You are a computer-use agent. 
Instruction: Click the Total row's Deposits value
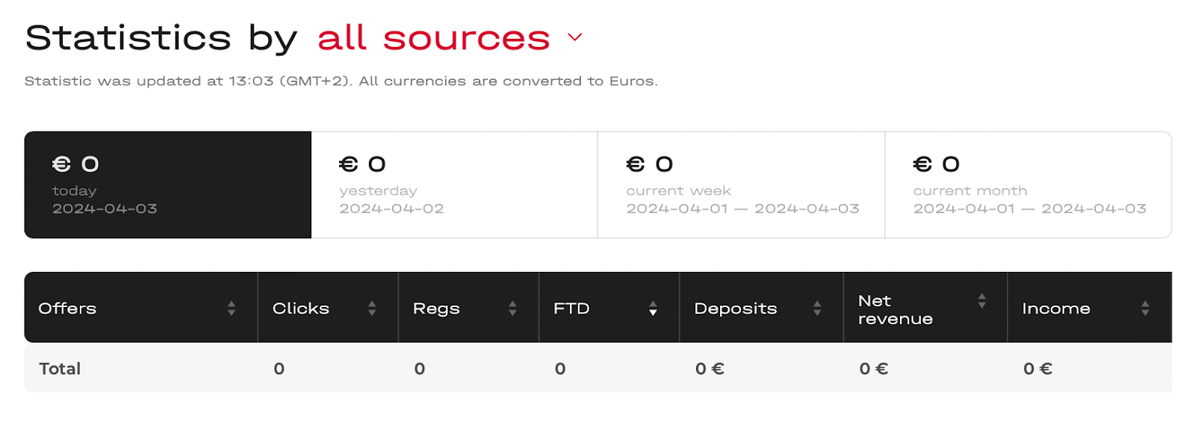710,368
